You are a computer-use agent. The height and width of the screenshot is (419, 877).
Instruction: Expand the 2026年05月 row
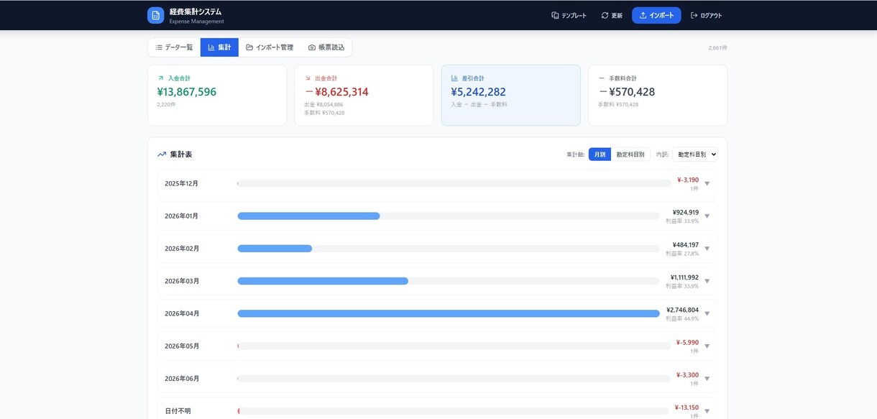tap(707, 346)
